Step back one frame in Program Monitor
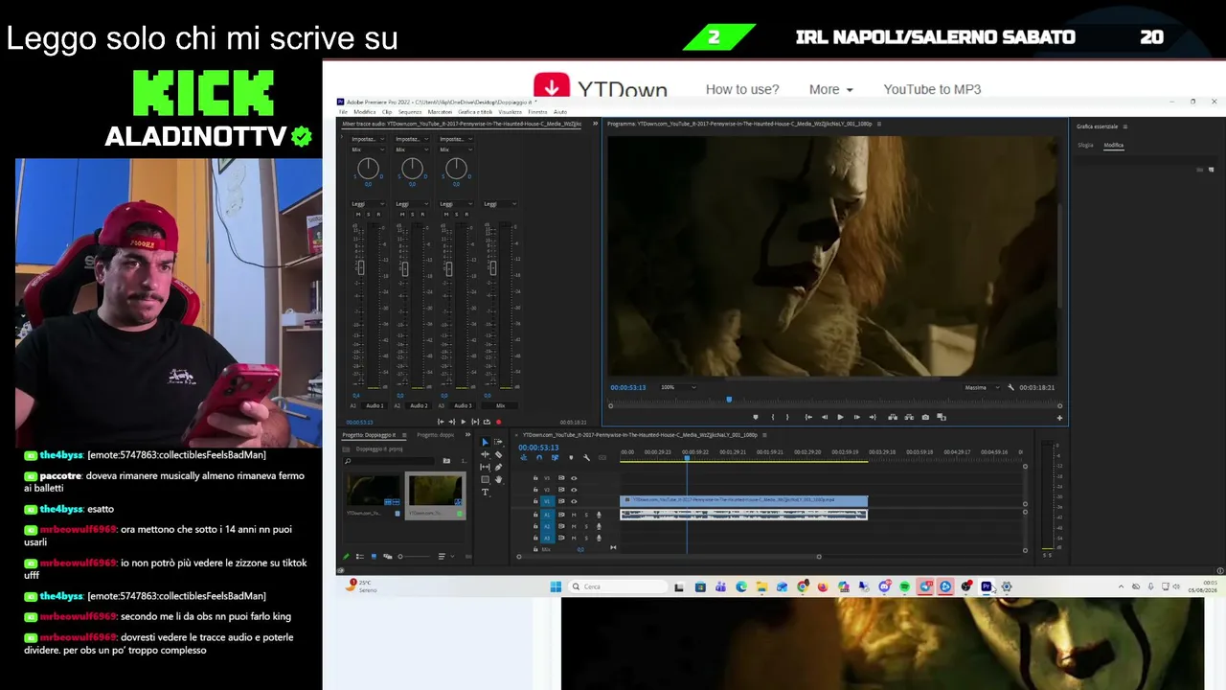This screenshot has height=690, width=1226. click(x=824, y=417)
